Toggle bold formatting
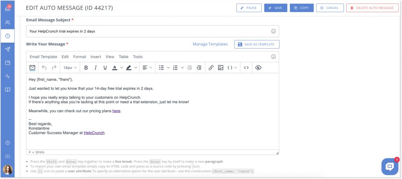The width and height of the screenshot is (402, 179). tap(86, 68)
